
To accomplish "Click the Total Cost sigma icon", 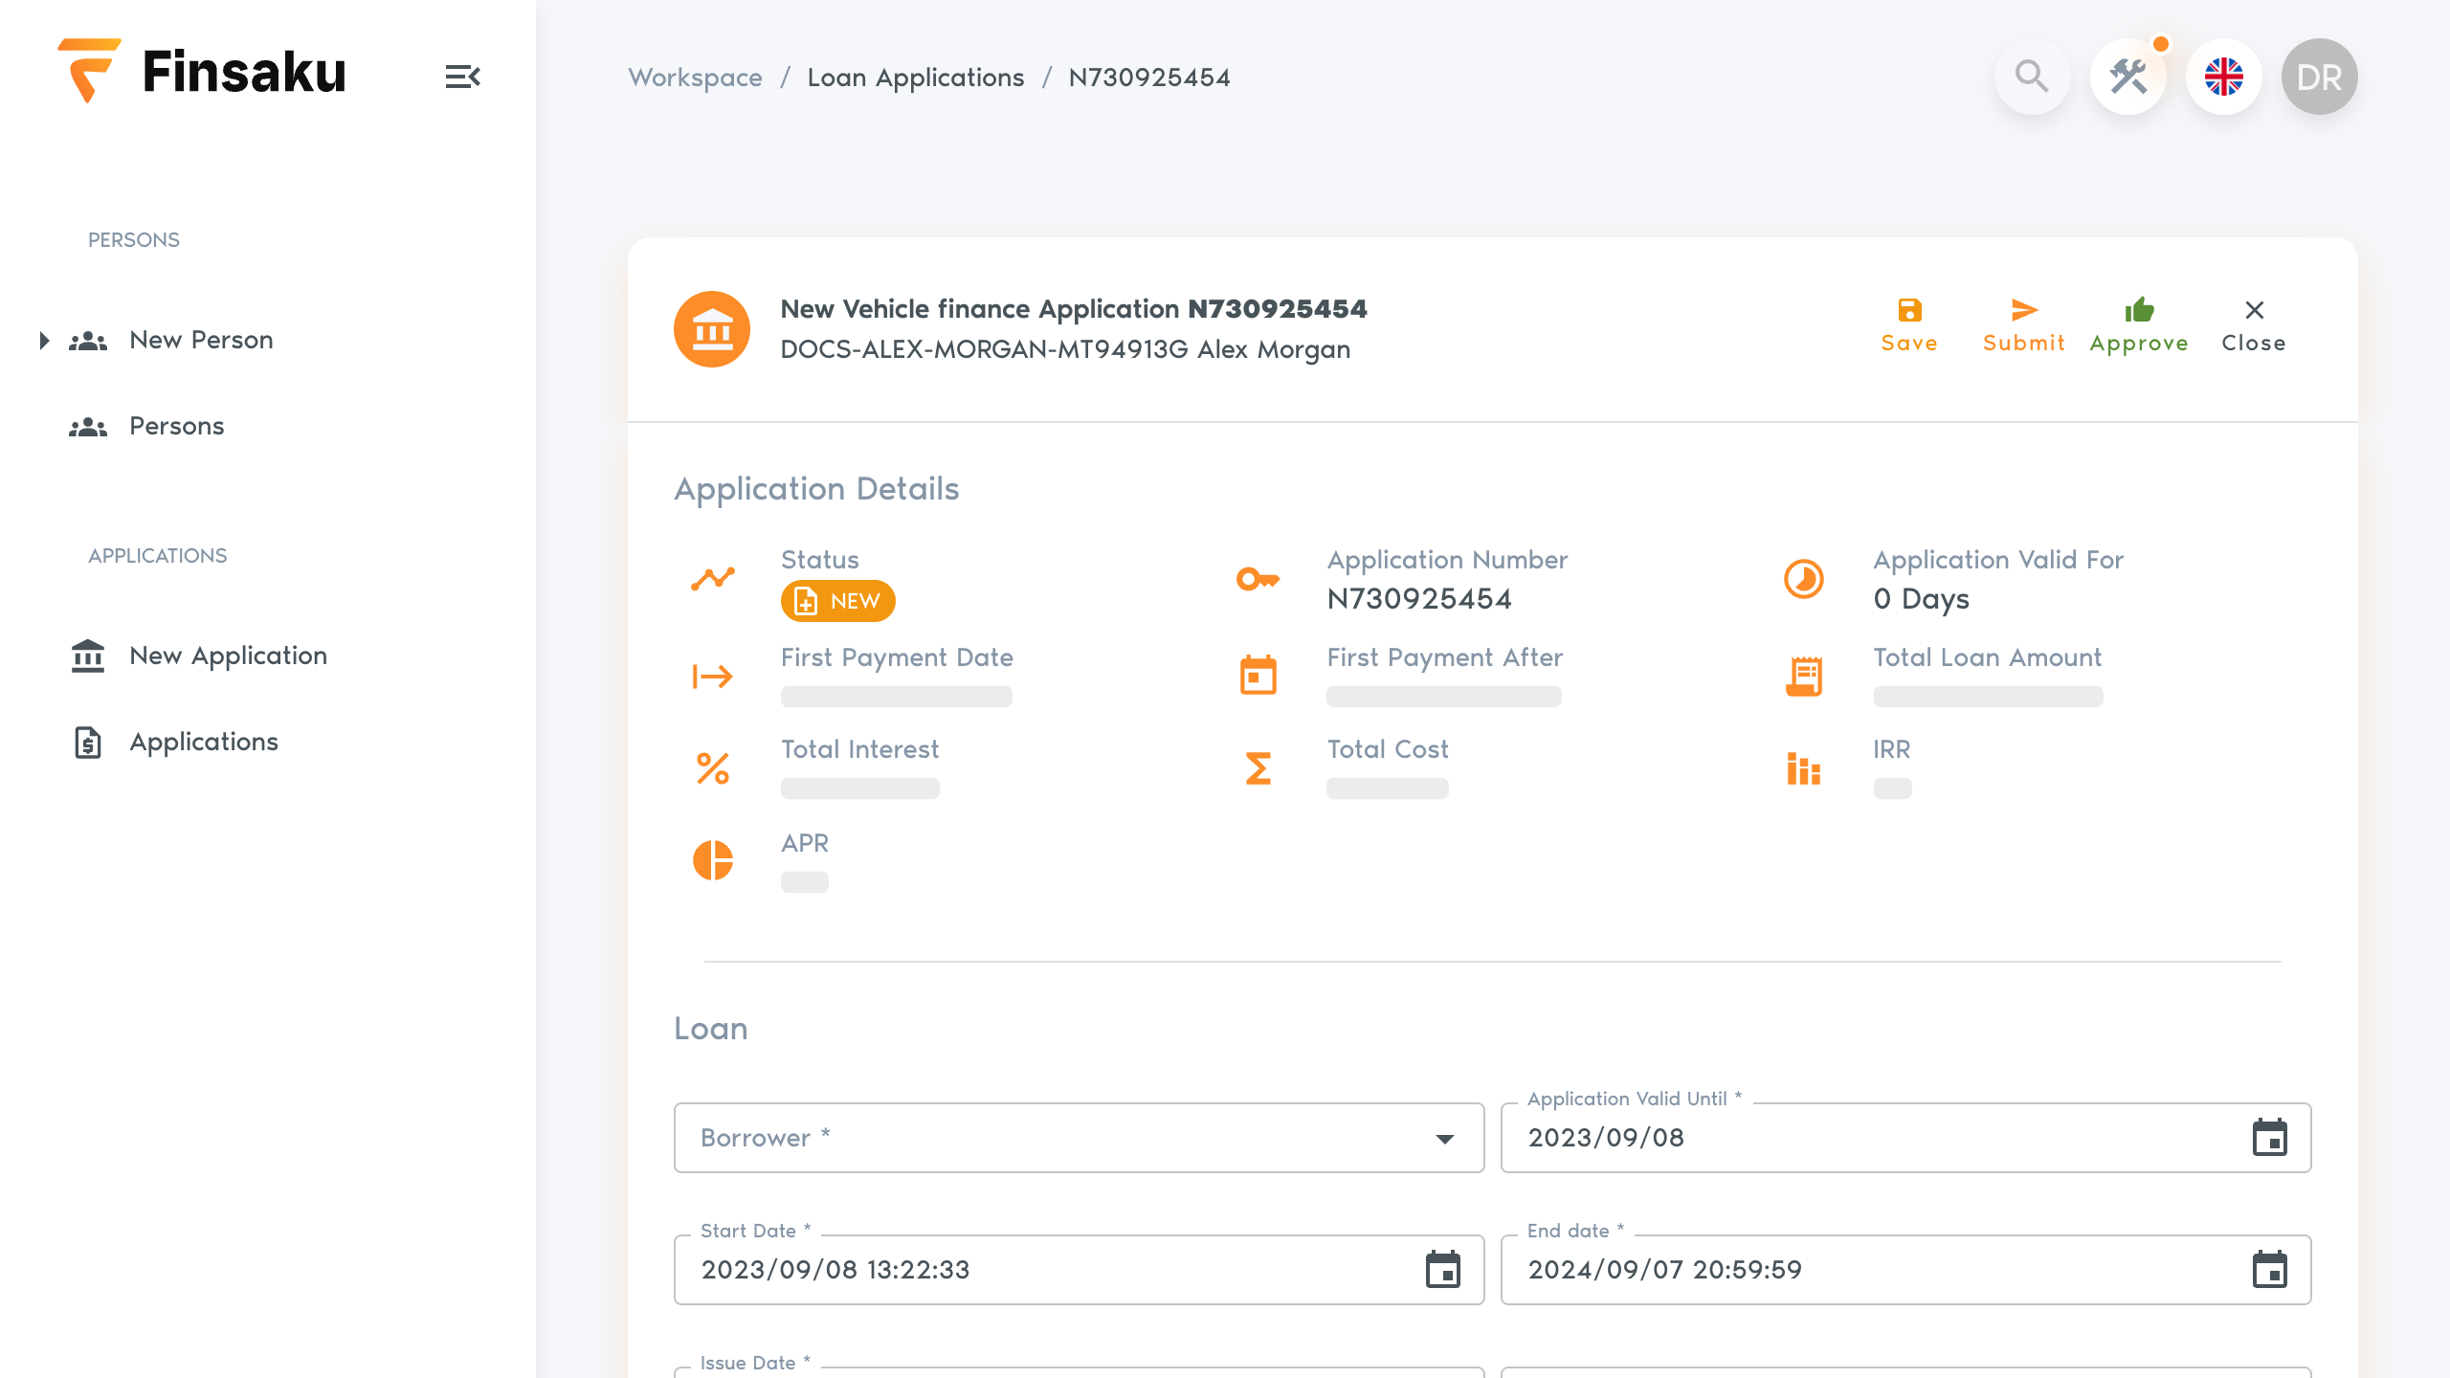I will click(1258, 768).
